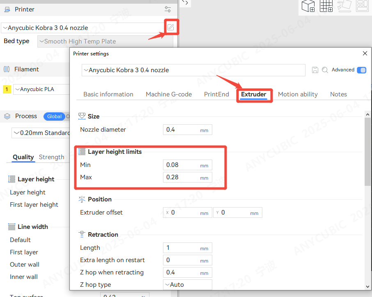372x297 pixels.
Task: Open the Bed type dropdown
Action: point(106,41)
